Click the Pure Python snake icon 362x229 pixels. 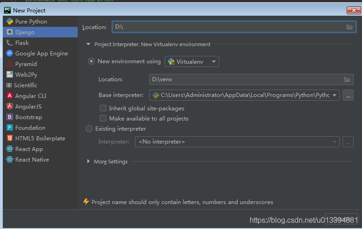coord(10,21)
